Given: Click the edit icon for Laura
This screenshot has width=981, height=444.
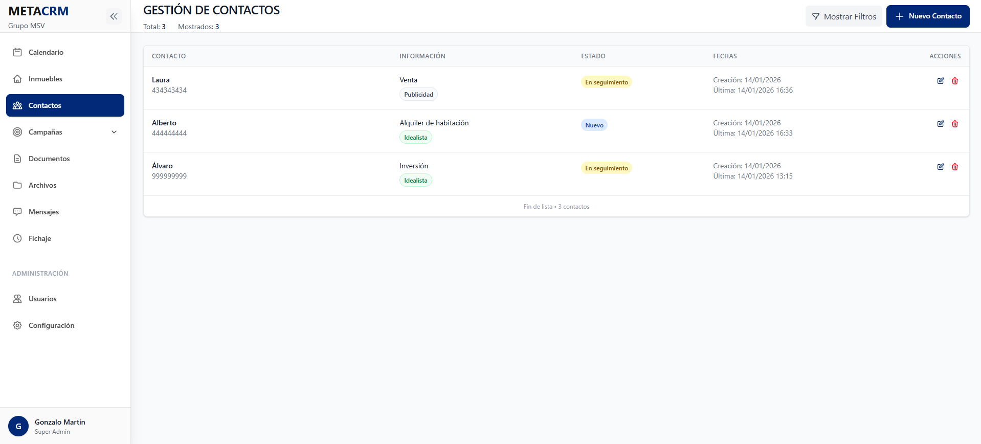Looking at the screenshot, I should tap(940, 81).
